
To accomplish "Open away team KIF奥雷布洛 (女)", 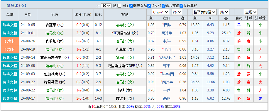I will (125, 33).
